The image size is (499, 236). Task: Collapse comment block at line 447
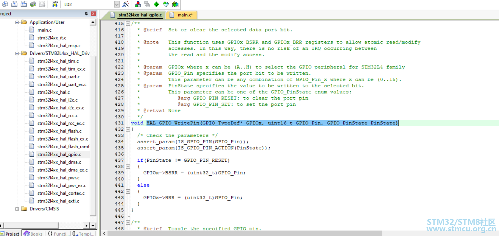(x=128, y=223)
